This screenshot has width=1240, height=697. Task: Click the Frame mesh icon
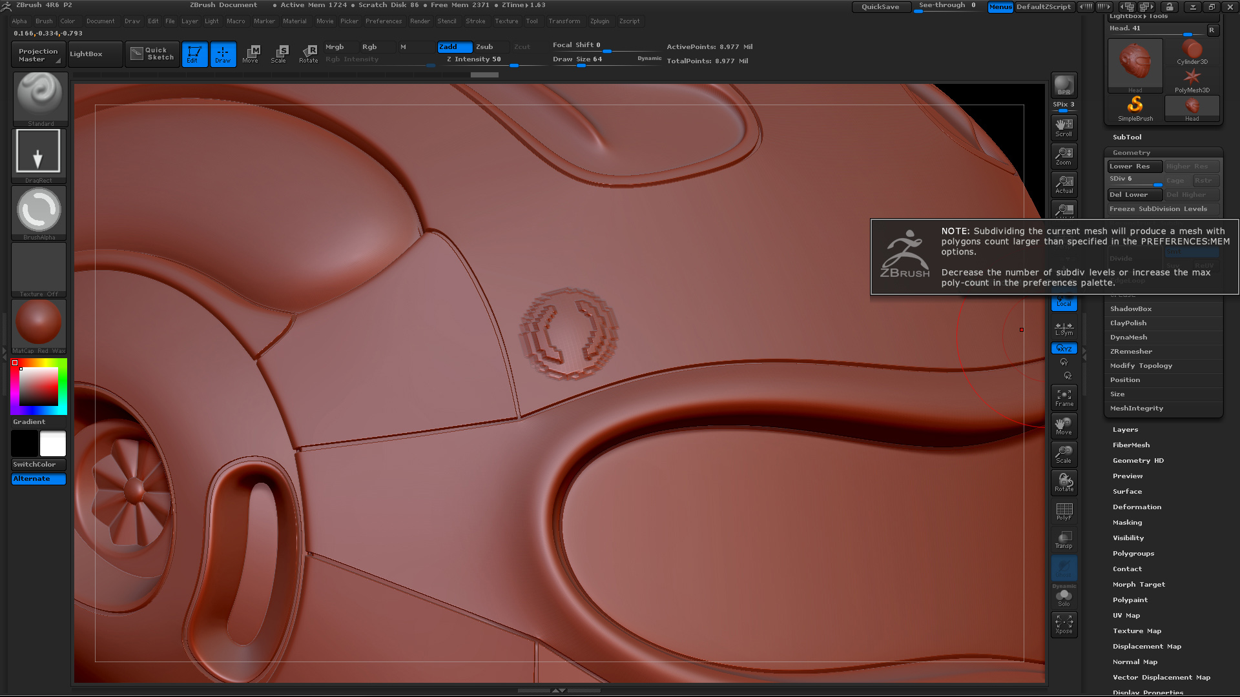tap(1064, 397)
